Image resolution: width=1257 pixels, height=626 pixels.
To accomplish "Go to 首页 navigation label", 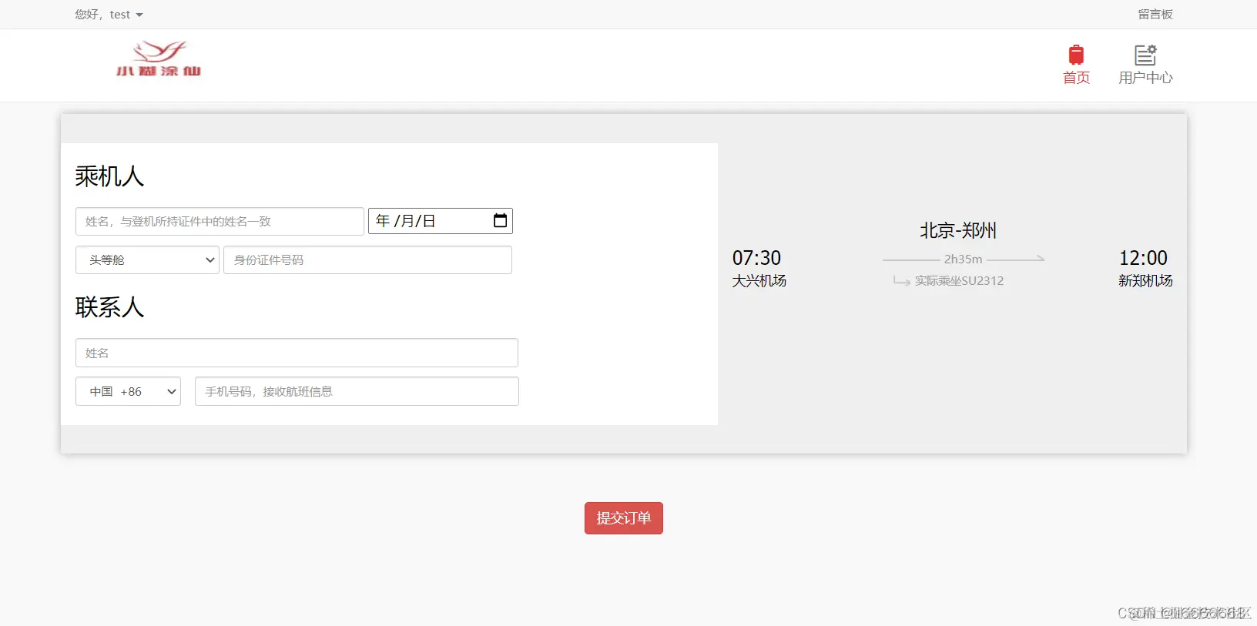I will [1076, 78].
